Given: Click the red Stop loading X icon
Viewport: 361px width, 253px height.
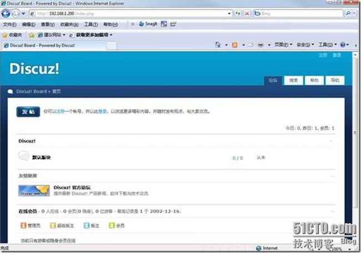Looking at the screenshot, I should (247, 13).
